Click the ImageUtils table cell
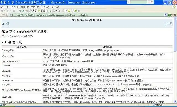The height and width of the screenshot is (107, 177). [x=22, y=97]
